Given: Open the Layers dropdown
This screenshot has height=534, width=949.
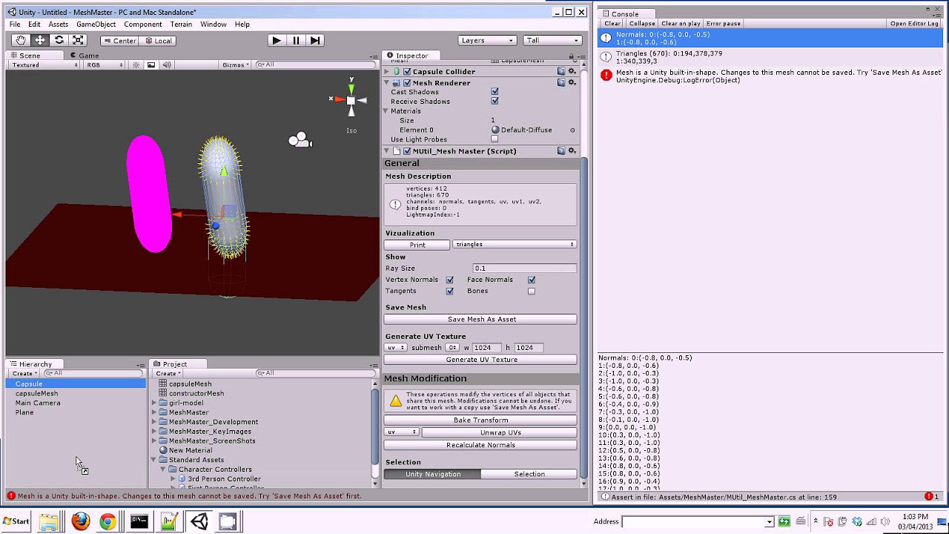Looking at the screenshot, I should tap(487, 41).
